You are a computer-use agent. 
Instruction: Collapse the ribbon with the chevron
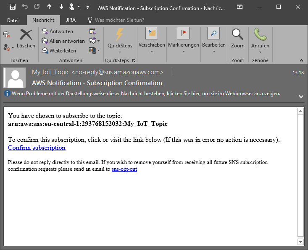pyautogui.click(x=301, y=60)
